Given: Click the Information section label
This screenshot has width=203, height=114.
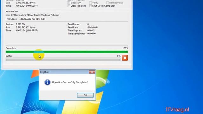Looking at the screenshot, I should pos(12,11).
